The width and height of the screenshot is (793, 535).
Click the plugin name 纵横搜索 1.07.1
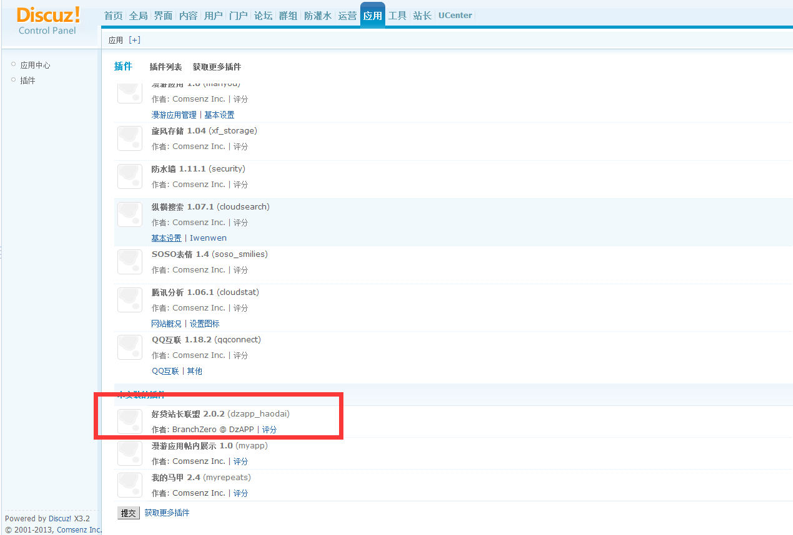pos(183,206)
